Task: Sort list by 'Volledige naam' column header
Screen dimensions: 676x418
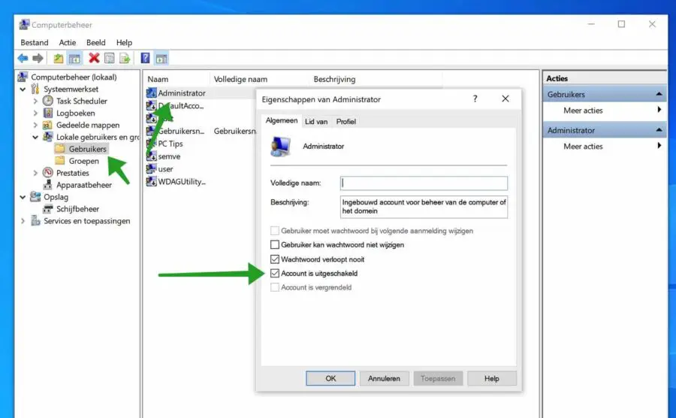Action: (x=260, y=79)
